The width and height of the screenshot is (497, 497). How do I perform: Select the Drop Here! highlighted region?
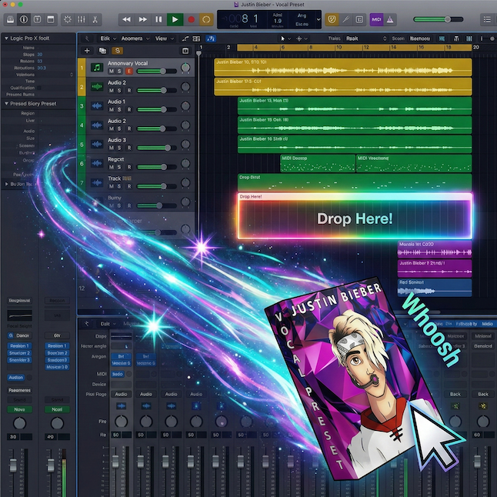355,216
